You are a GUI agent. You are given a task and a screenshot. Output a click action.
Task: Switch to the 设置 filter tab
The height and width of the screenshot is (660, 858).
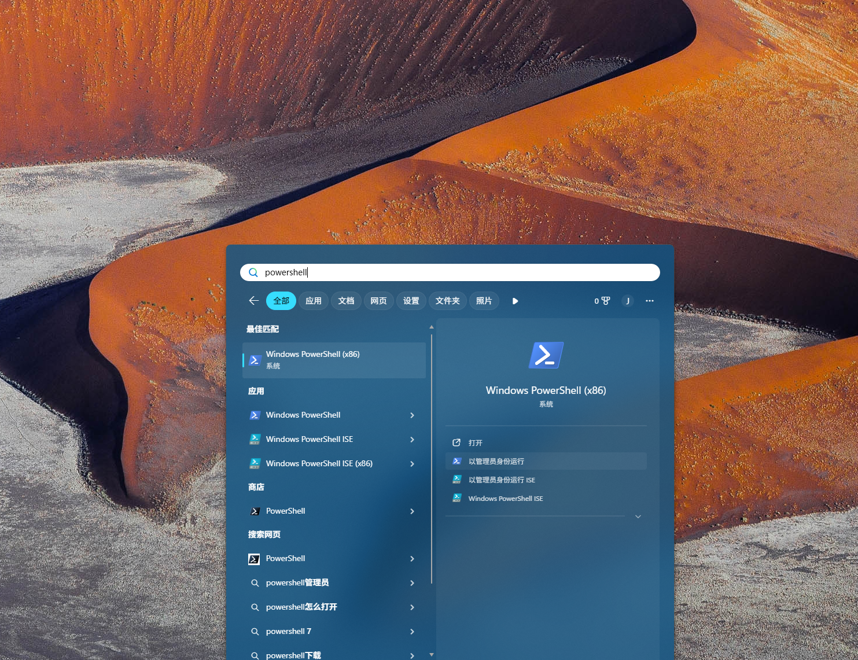(411, 301)
